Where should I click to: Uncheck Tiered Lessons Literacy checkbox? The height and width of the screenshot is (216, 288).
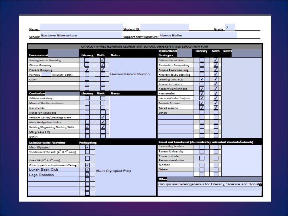(202, 108)
